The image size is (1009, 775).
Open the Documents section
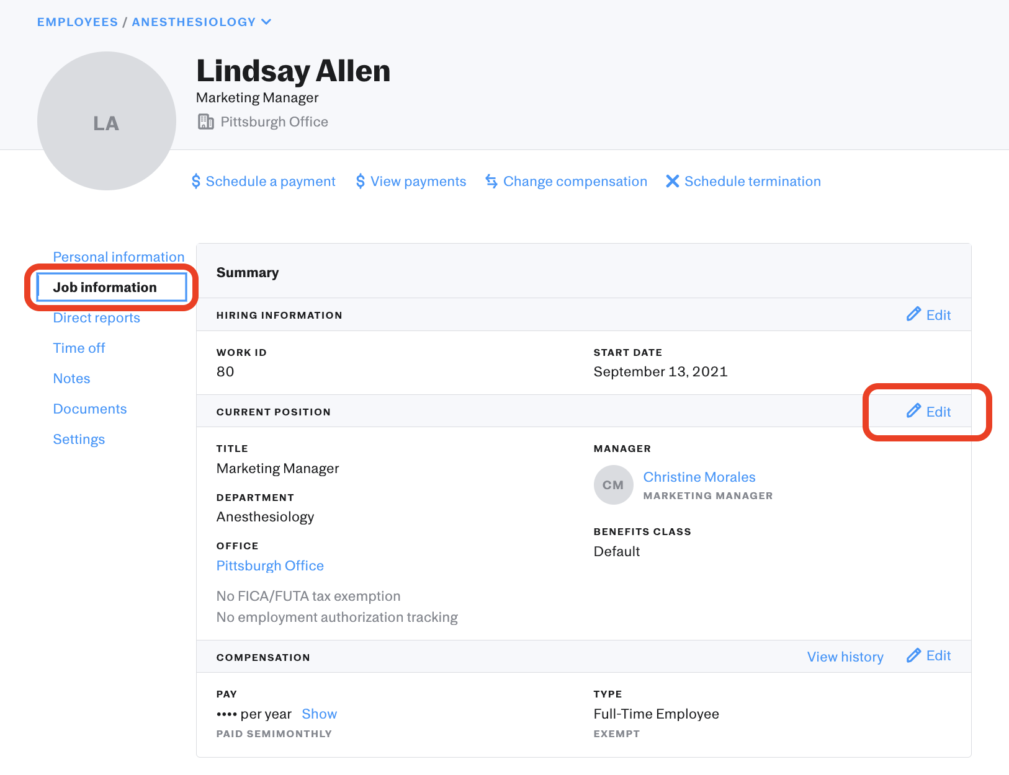tap(90, 409)
